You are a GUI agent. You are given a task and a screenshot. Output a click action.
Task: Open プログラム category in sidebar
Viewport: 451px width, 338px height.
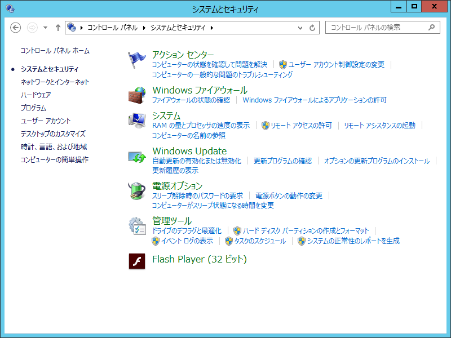(33, 108)
